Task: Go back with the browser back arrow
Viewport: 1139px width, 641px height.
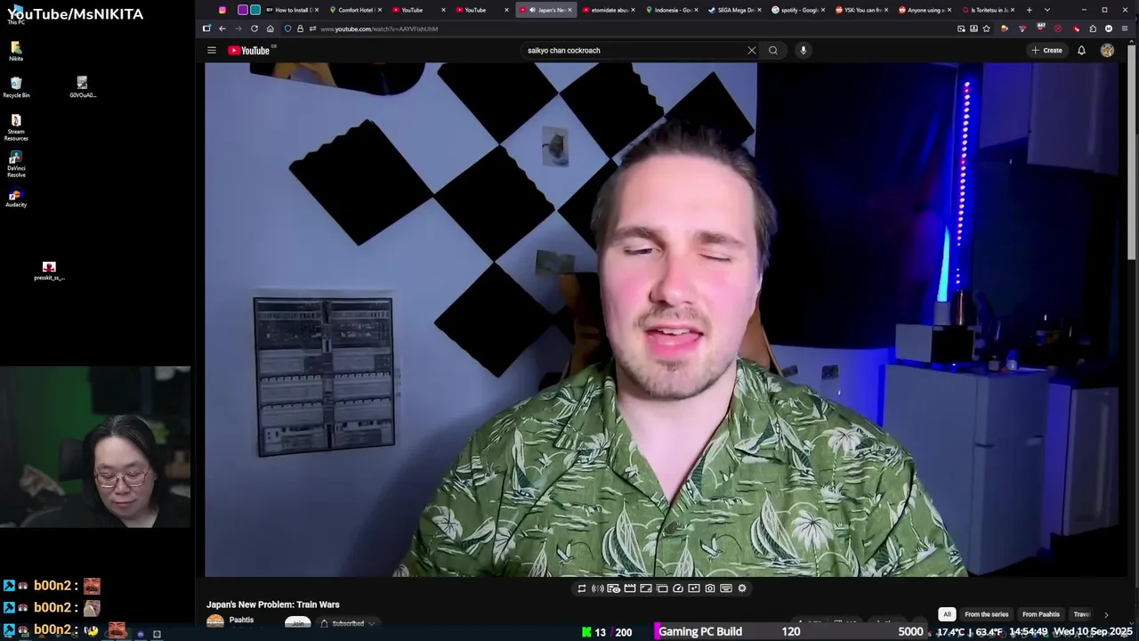Action: (222, 28)
